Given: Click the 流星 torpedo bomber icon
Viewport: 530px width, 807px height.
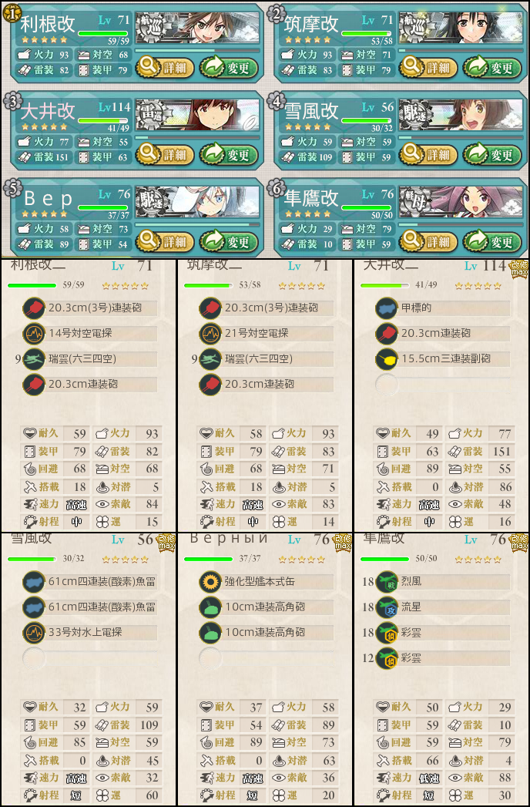Looking at the screenshot, I should 387,607.
